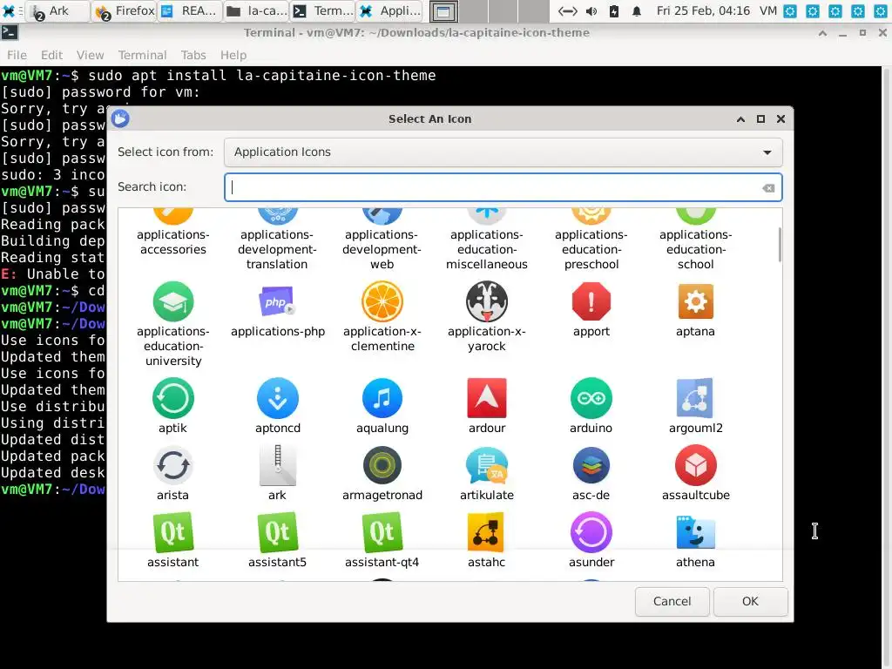Choose the assaultcube icon
This screenshot has height=669, width=892.
point(695,465)
